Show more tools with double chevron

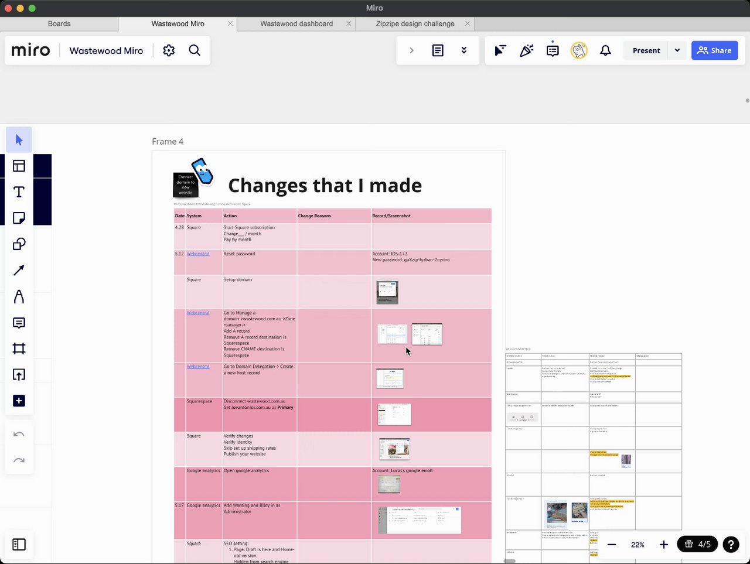pos(464,50)
